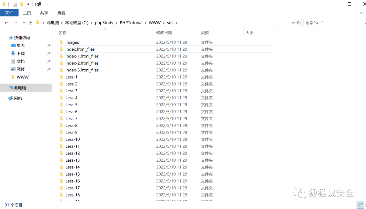
Task: Select WWW in the address breadcrumb
Action: pyautogui.click(x=155, y=23)
